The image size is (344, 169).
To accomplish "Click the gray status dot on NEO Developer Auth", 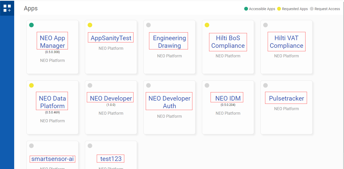I will tap(148, 85).
